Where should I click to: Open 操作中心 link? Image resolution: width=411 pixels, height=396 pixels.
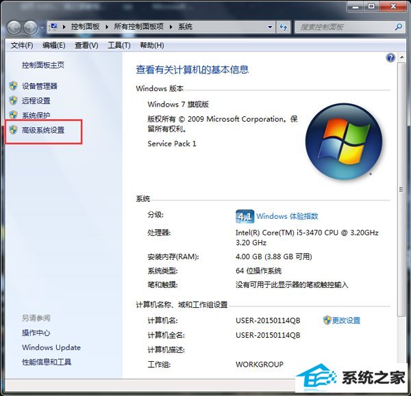36,333
